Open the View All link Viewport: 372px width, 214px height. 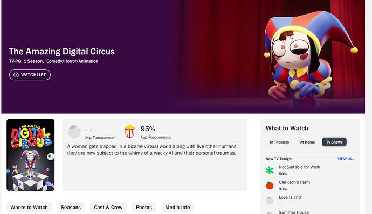coord(346,159)
